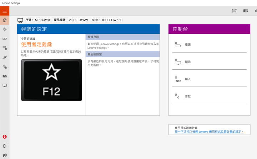Open the music note audio icon
This screenshot has width=257, height=159.
click(5, 67)
